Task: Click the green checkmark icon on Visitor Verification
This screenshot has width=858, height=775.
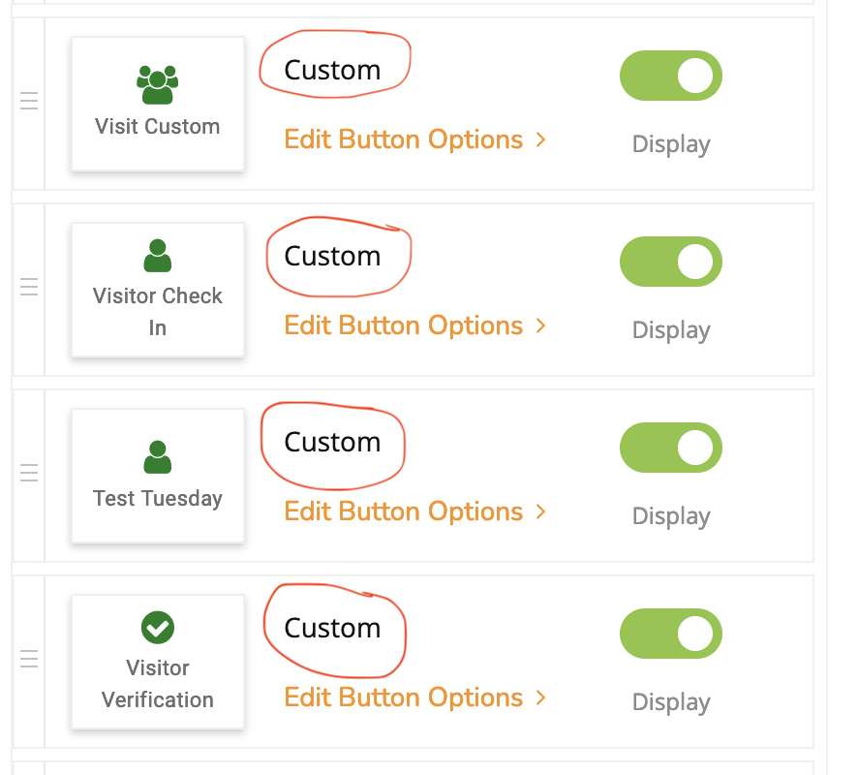Action: coord(157,628)
